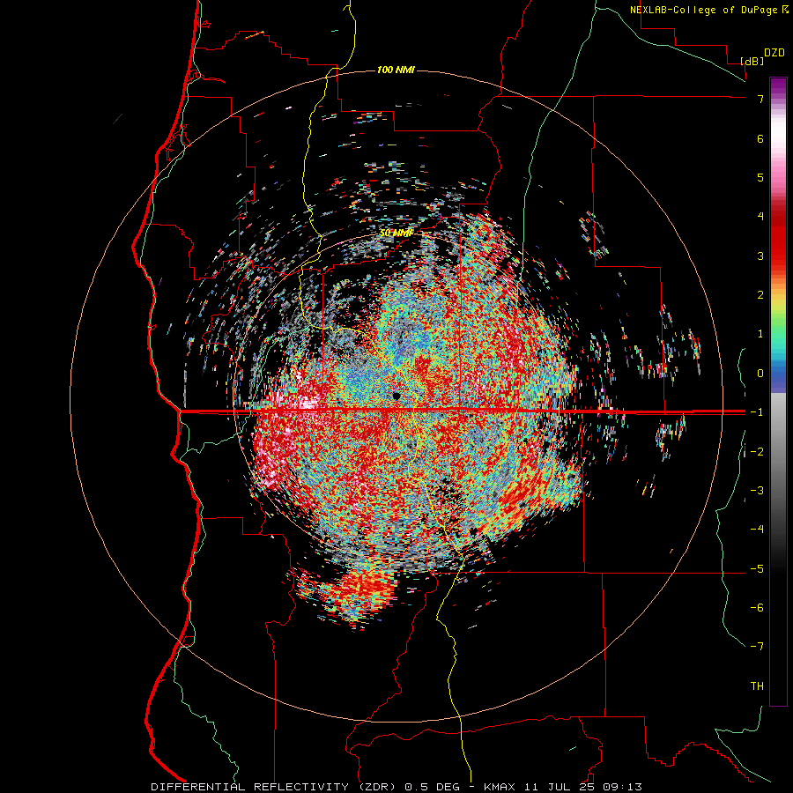Click the purple top of the color bar

pyautogui.click(x=778, y=86)
